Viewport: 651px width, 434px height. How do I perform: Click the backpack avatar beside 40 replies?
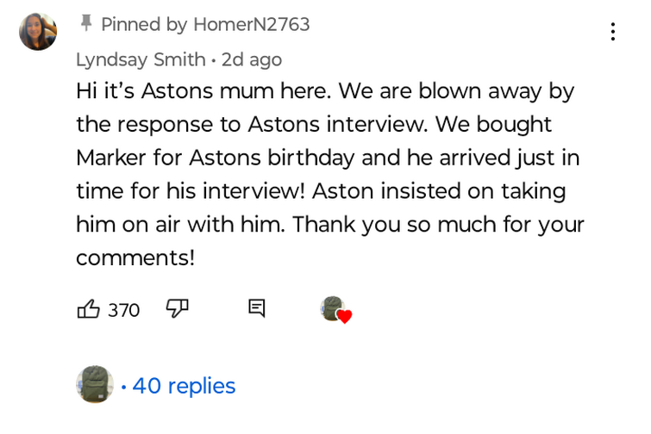[94, 384]
